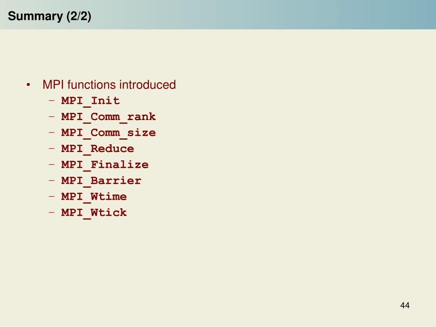Click the MPI_Wtime list item
The image size is (436, 327).
[94, 197]
